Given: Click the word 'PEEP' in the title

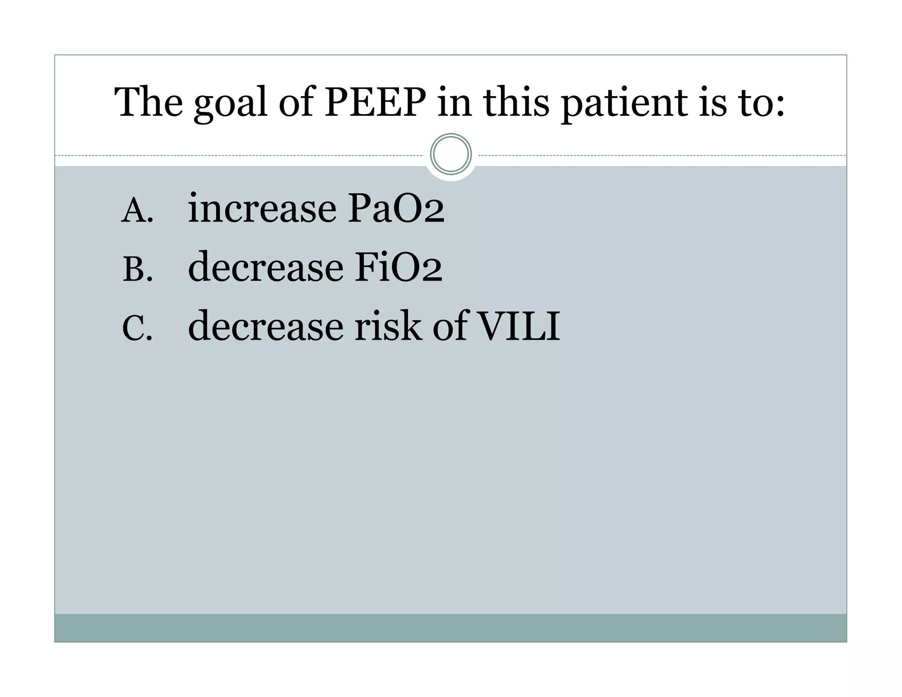Looking at the screenshot, I should [x=375, y=102].
